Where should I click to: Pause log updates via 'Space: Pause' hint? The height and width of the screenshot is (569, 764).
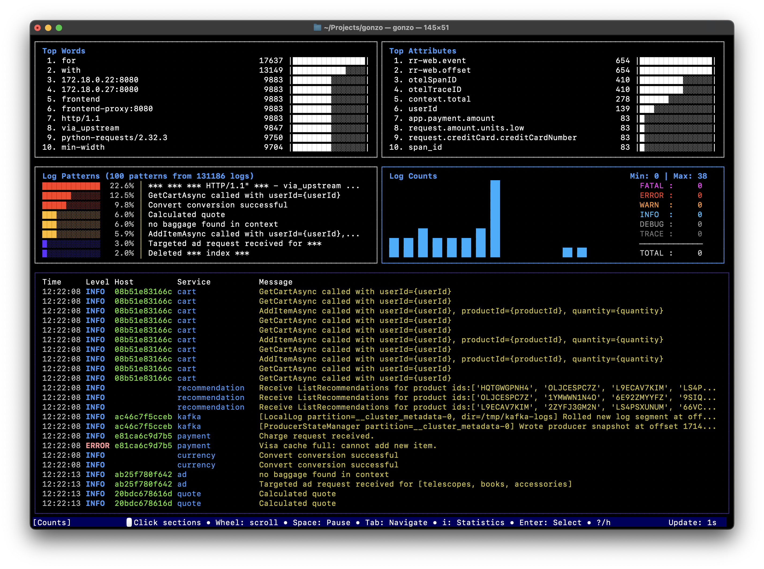coord(322,523)
